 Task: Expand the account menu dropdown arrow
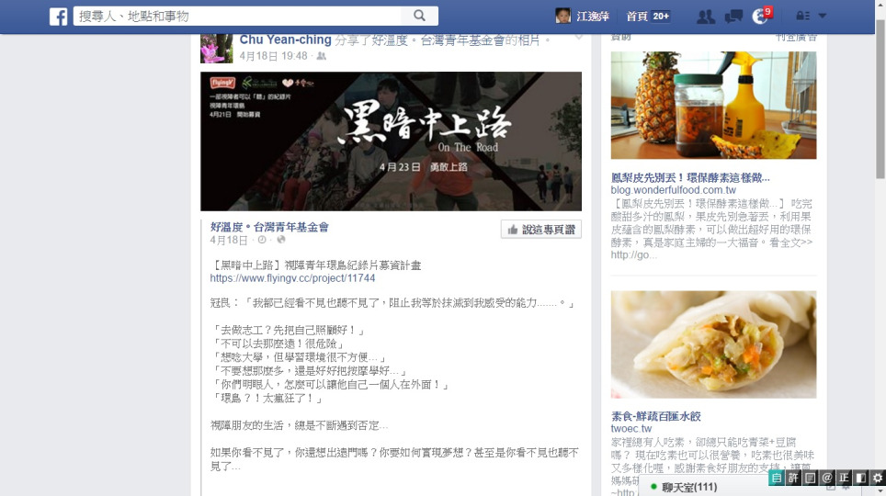823,16
